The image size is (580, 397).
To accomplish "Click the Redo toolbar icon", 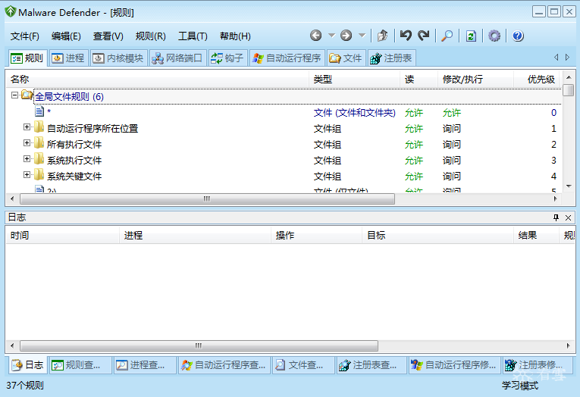I will 424,36.
